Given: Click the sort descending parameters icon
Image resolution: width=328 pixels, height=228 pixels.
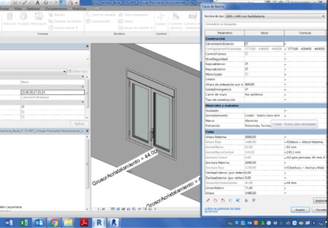Looking at the screenshot, I should (254, 200).
